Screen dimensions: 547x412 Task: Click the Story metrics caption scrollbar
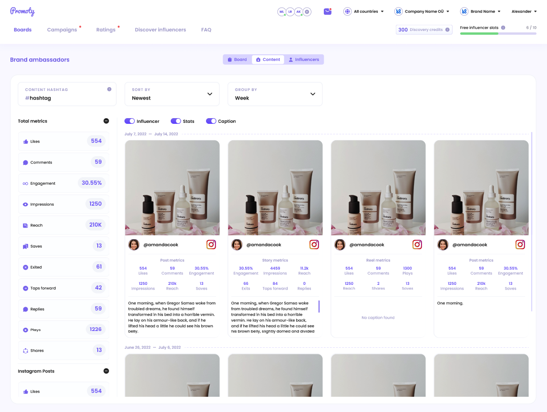pyautogui.click(x=319, y=306)
